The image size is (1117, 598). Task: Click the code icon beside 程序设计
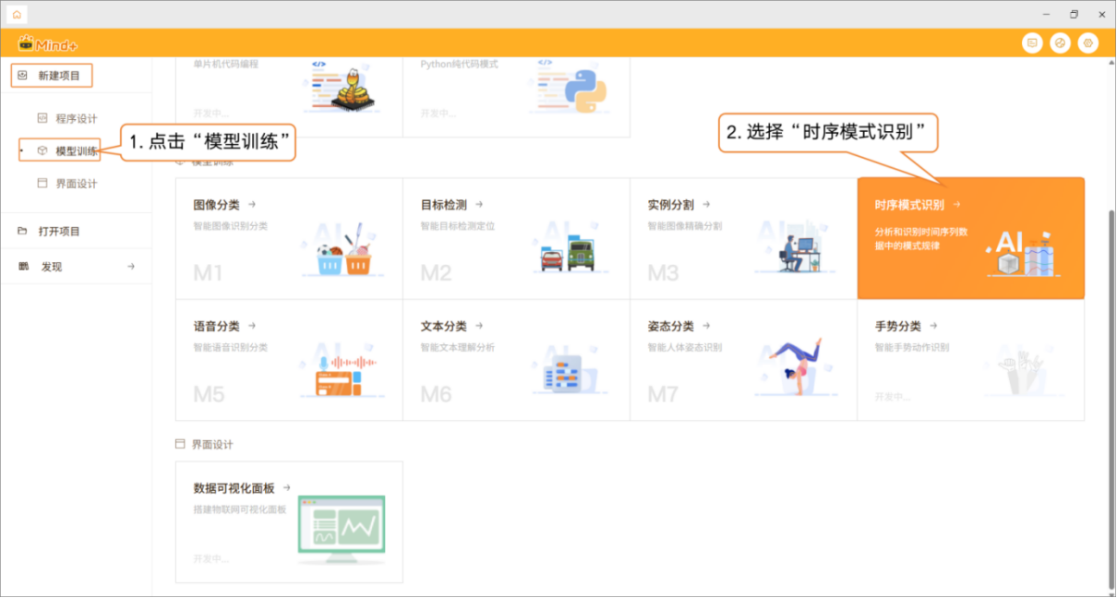[x=42, y=118]
